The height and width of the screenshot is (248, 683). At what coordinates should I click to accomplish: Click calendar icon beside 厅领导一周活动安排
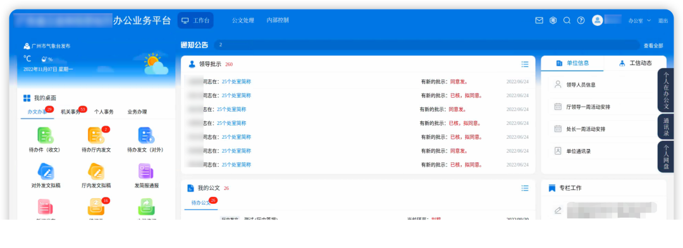[x=558, y=107]
